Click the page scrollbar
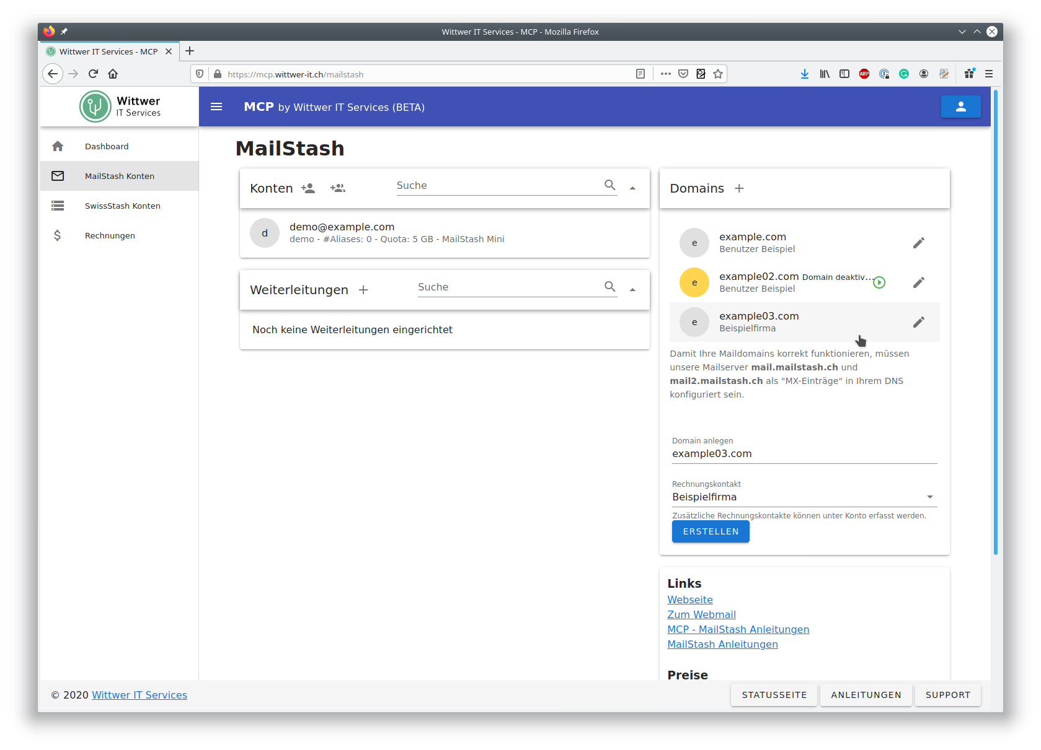The width and height of the screenshot is (1041, 750). coord(996,322)
